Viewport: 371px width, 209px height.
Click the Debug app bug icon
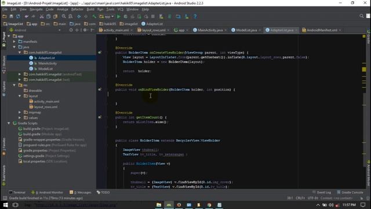point(126,16)
